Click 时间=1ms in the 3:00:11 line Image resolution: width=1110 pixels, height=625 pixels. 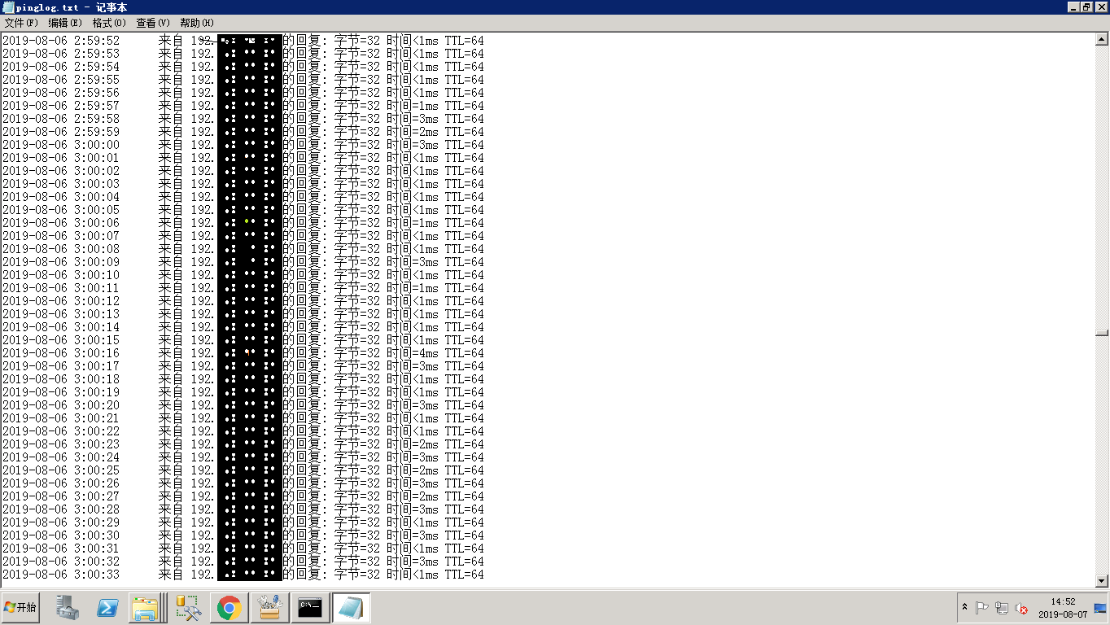pyautogui.click(x=413, y=288)
